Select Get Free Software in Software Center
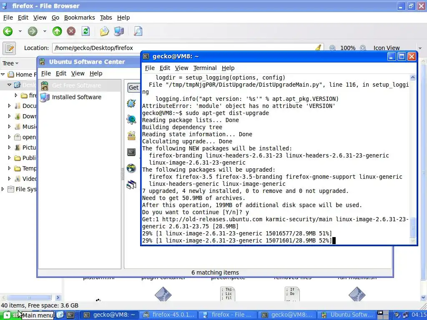 [80, 85]
